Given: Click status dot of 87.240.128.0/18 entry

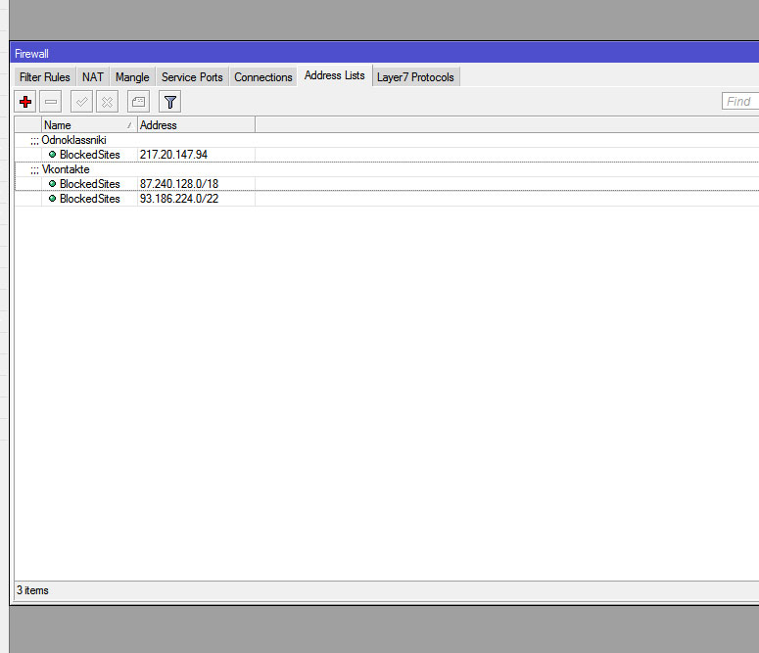Looking at the screenshot, I should [52, 184].
